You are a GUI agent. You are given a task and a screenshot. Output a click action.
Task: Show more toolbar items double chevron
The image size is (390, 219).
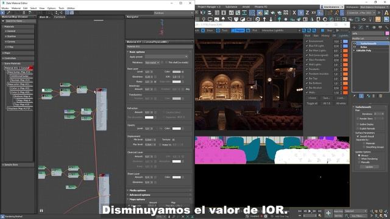point(379,13)
